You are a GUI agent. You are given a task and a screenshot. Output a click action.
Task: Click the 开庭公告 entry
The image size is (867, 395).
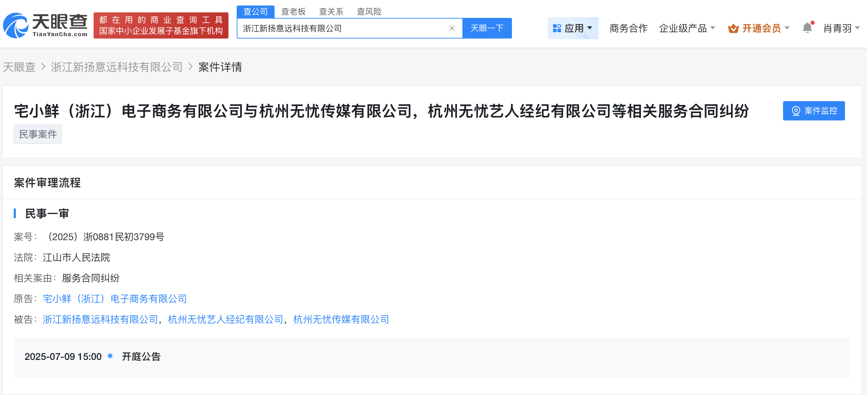coord(141,356)
